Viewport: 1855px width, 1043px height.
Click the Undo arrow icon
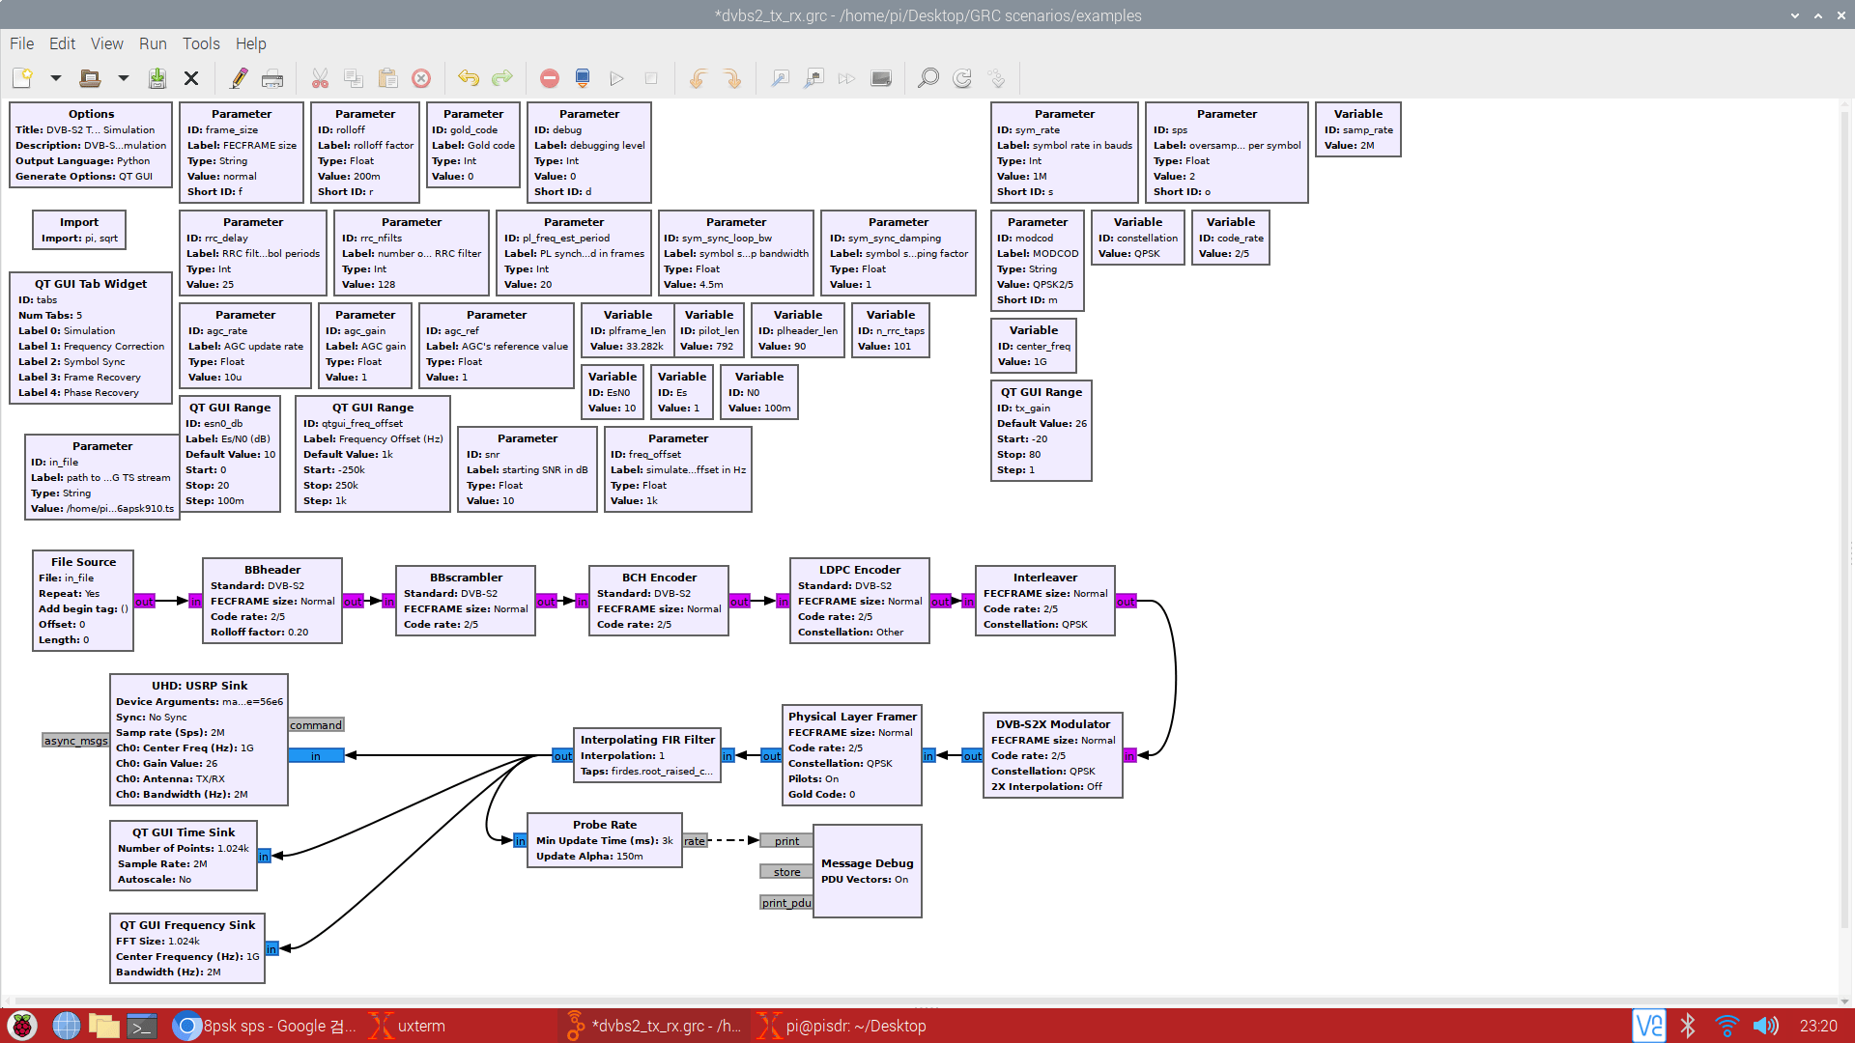[x=469, y=78]
